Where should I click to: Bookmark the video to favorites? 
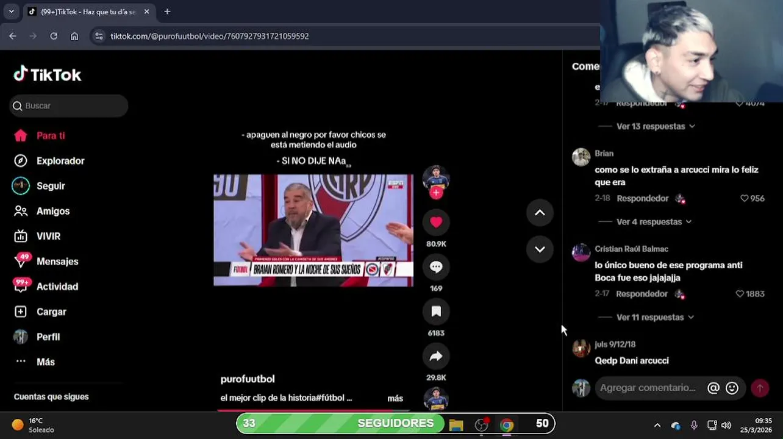point(436,312)
